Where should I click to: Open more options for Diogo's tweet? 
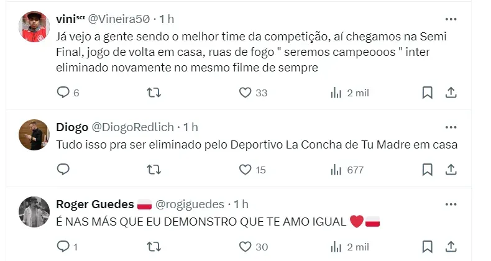click(451, 127)
